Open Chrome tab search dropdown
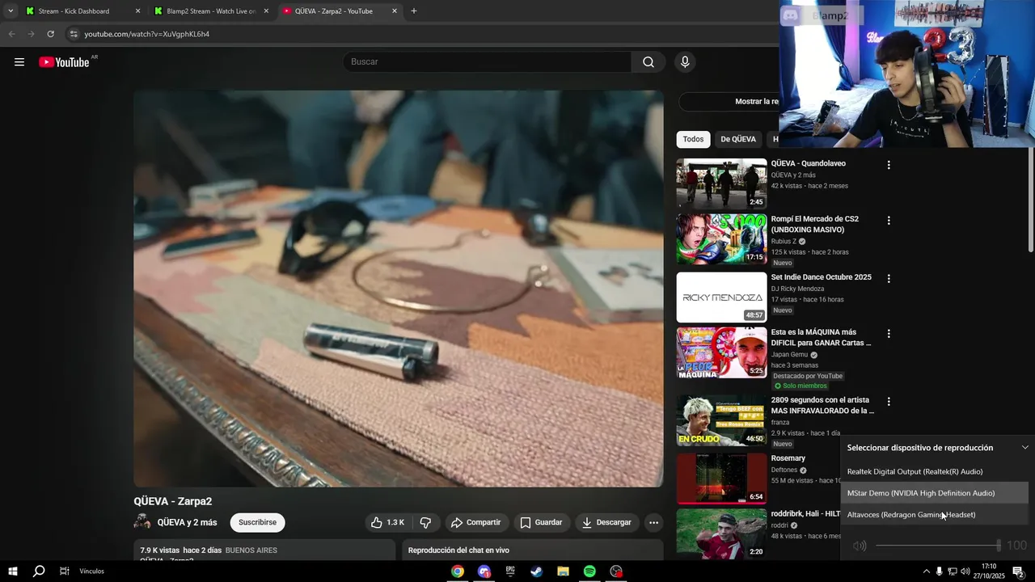 pos(11,11)
